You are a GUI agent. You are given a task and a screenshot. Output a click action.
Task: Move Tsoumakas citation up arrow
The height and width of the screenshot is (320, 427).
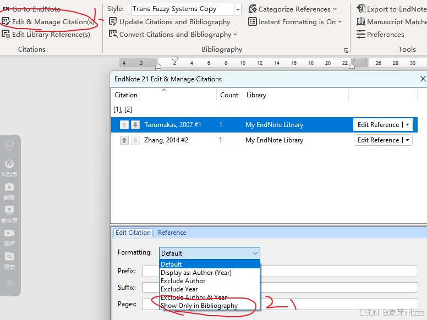point(124,125)
